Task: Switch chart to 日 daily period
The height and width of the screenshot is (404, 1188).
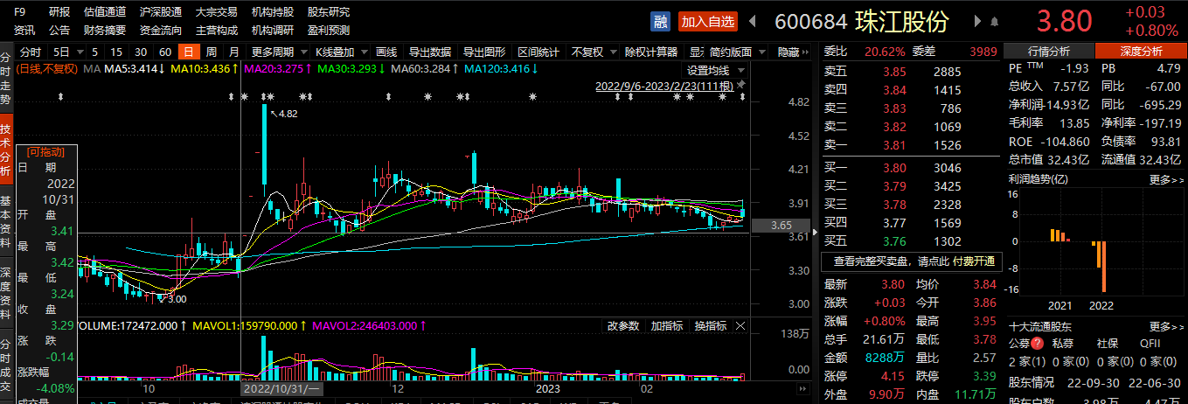Action: 187,52
